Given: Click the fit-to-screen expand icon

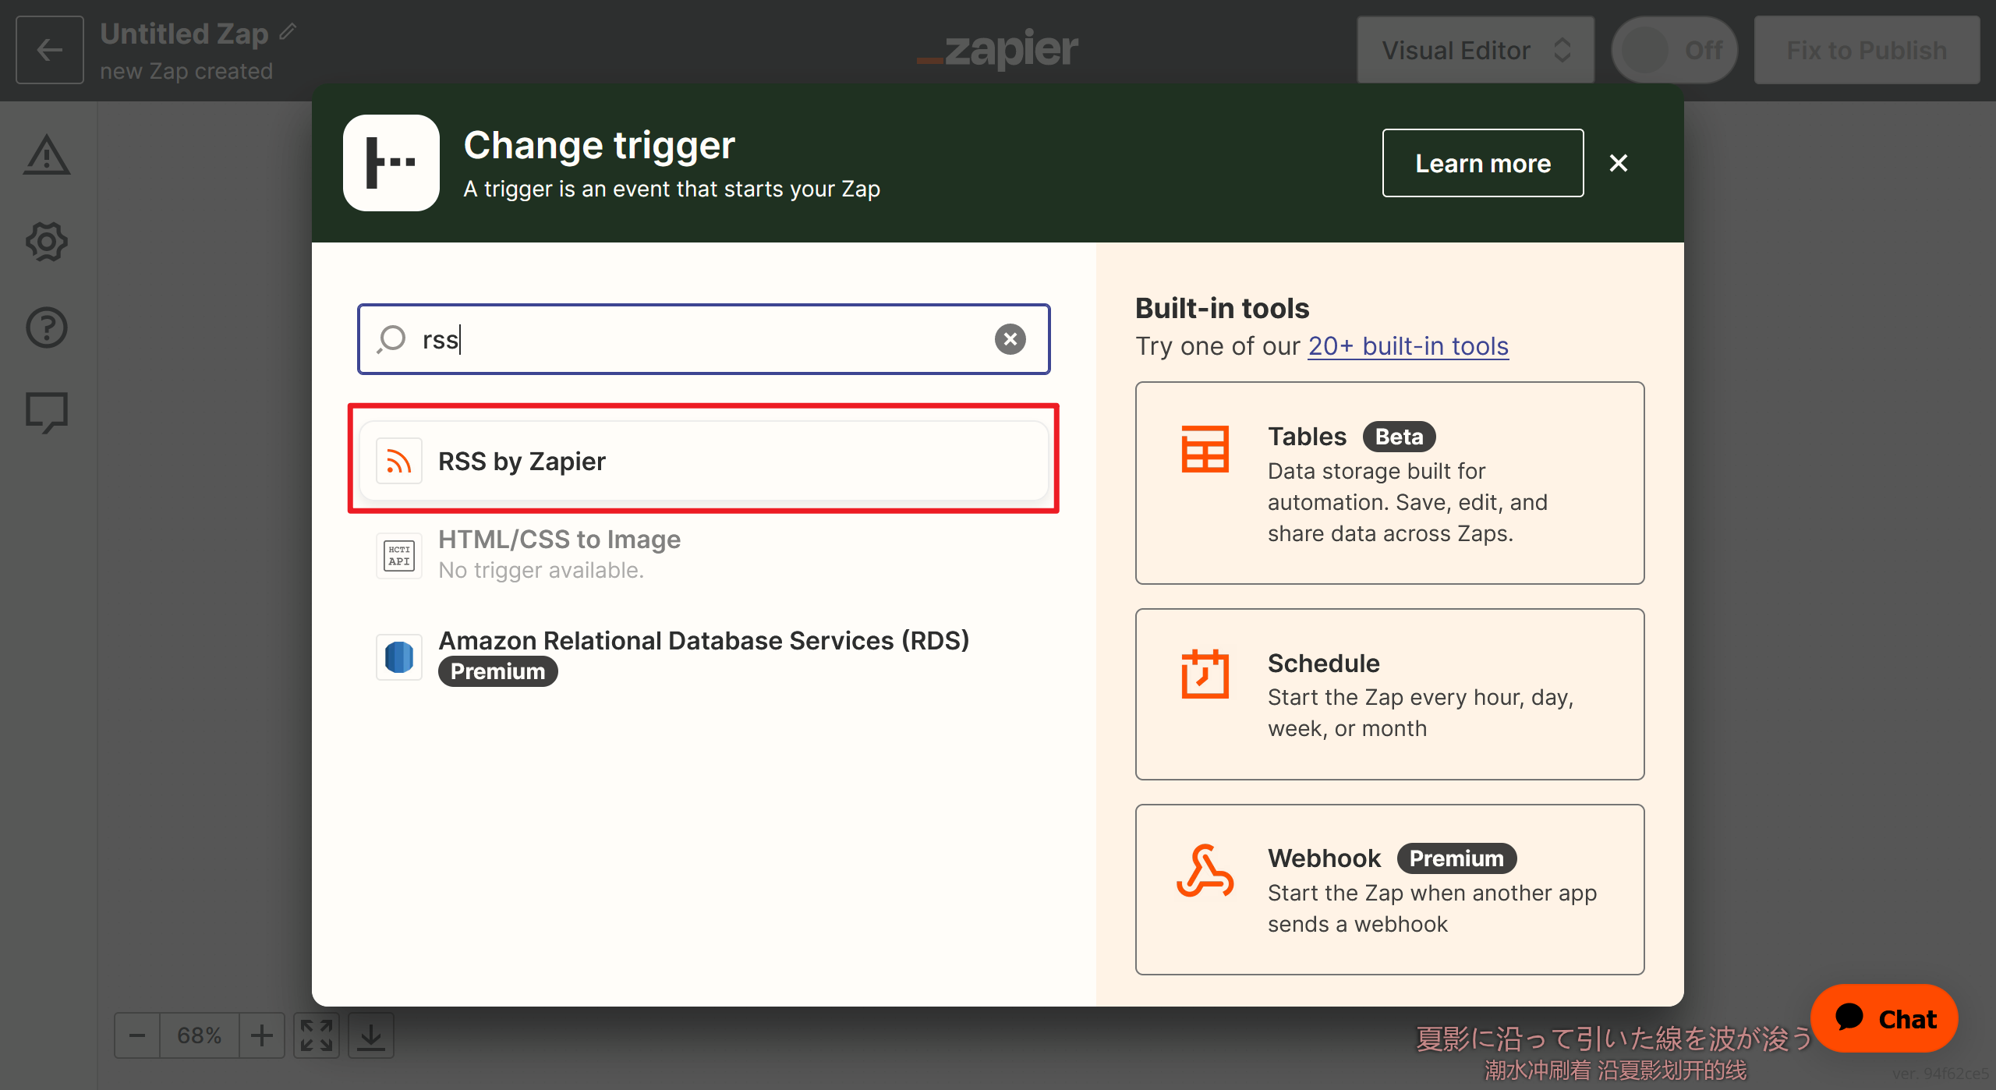Looking at the screenshot, I should tap(317, 1035).
